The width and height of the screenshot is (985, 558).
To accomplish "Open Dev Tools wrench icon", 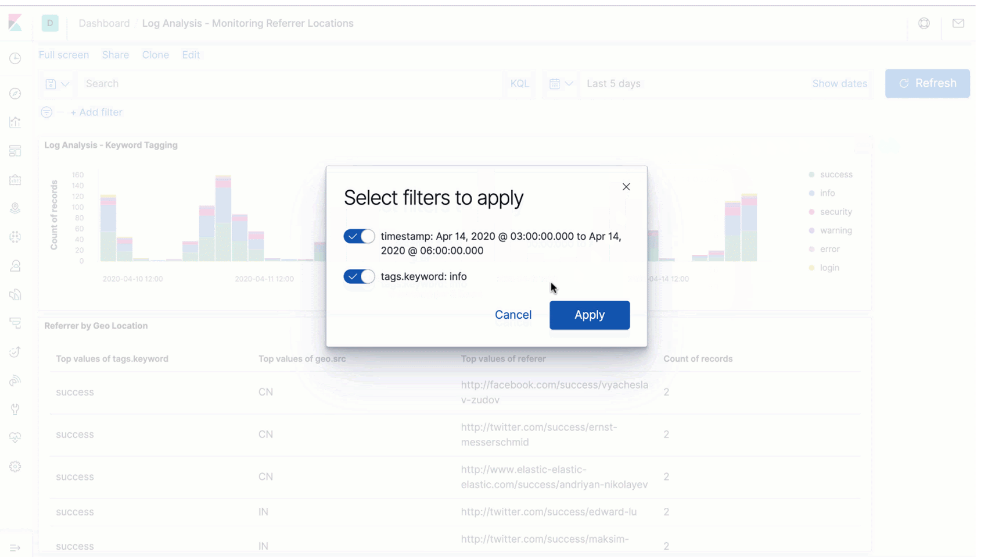I will click(15, 409).
